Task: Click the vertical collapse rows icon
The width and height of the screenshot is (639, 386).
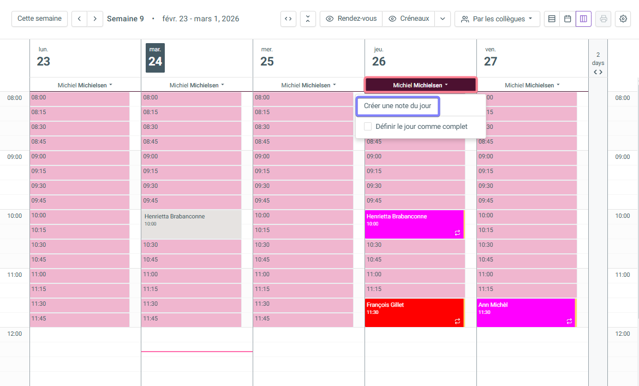Action: [308, 19]
